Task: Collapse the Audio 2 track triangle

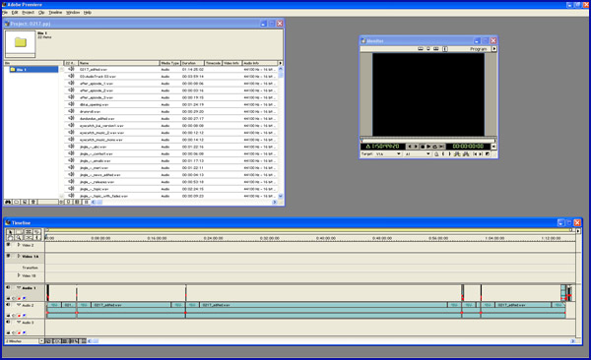Action: (19, 305)
